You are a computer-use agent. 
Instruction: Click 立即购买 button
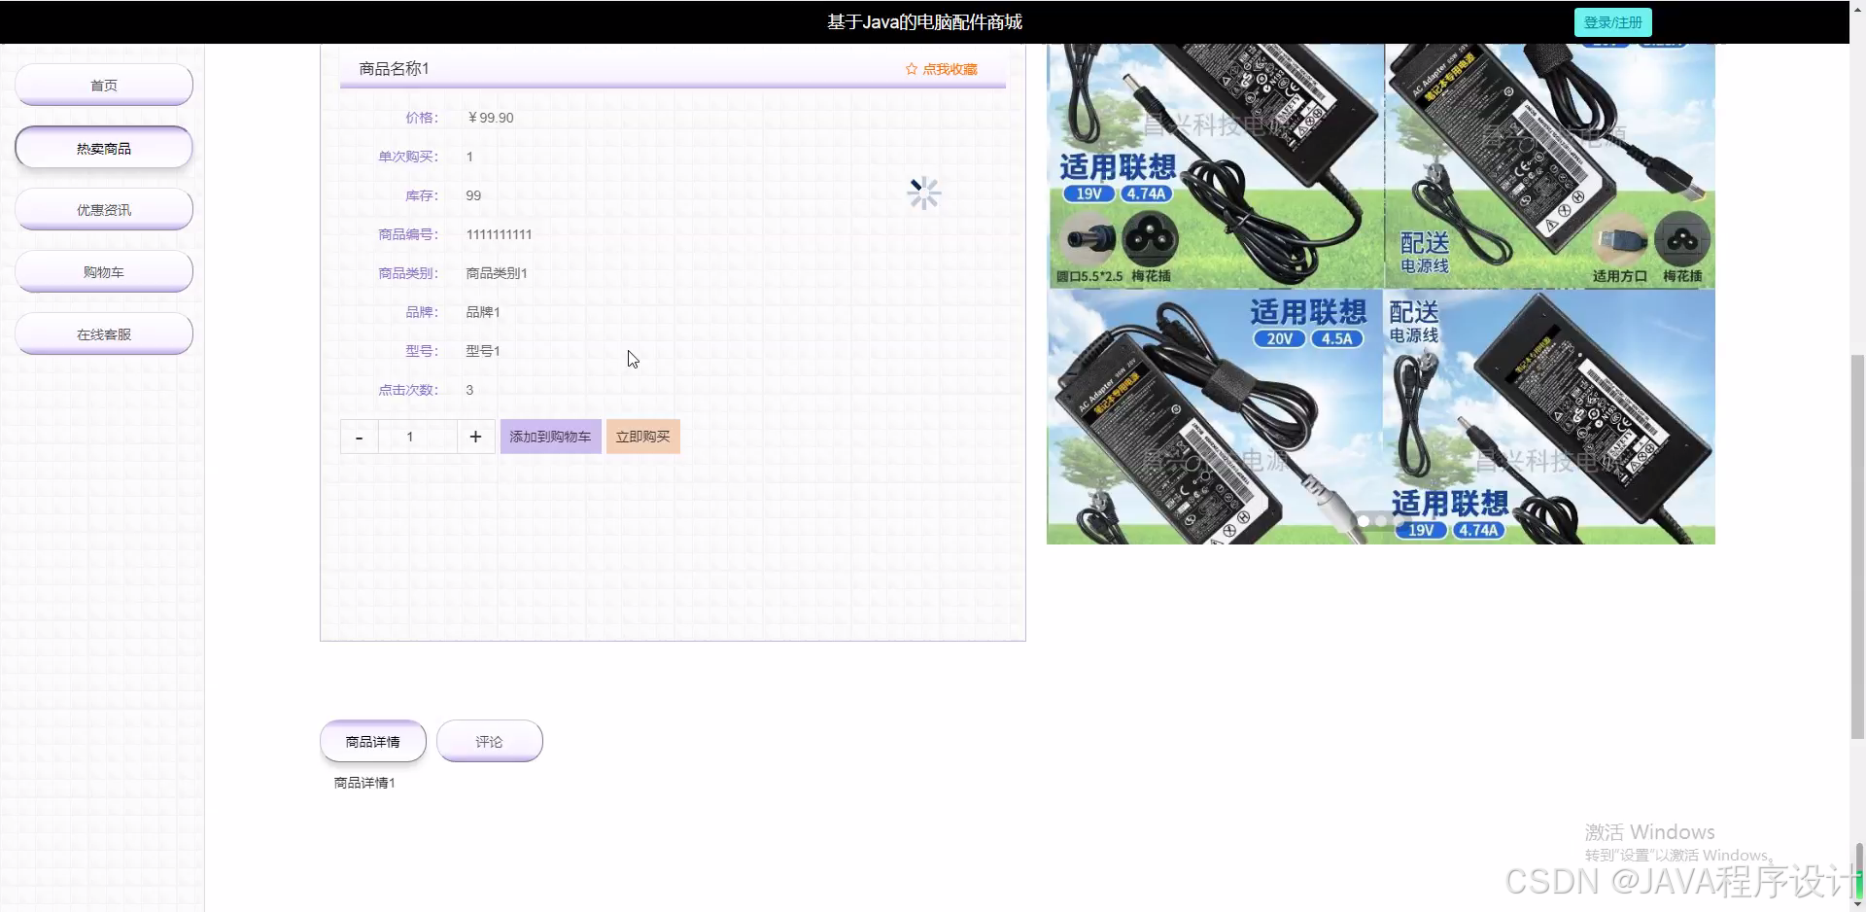pos(643,437)
